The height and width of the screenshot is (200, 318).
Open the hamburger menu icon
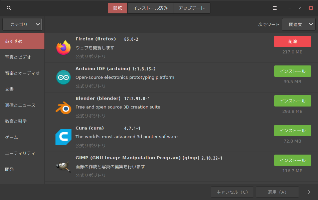coord(275,8)
